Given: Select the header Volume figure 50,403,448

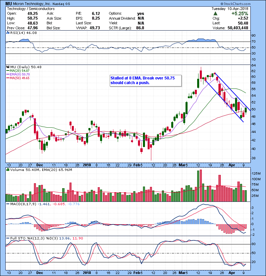Looking at the screenshot, I should (238, 28).
